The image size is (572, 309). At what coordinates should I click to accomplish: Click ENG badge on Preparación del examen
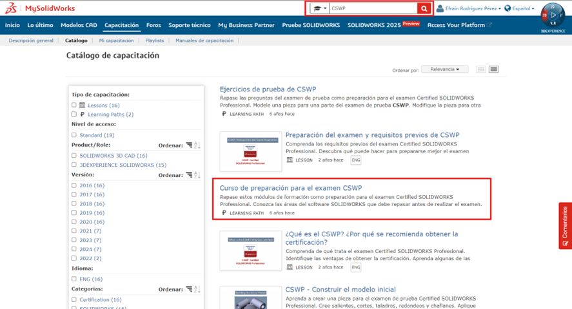point(356,160)
